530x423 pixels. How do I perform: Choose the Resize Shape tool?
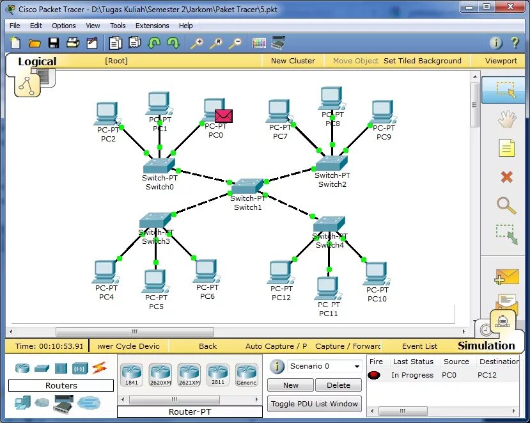click(506, 234)
